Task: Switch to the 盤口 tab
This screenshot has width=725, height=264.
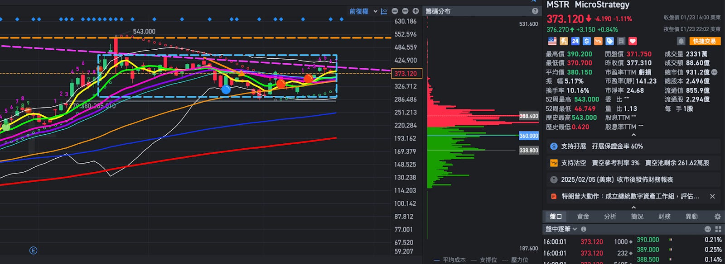Action: point(556,217)
